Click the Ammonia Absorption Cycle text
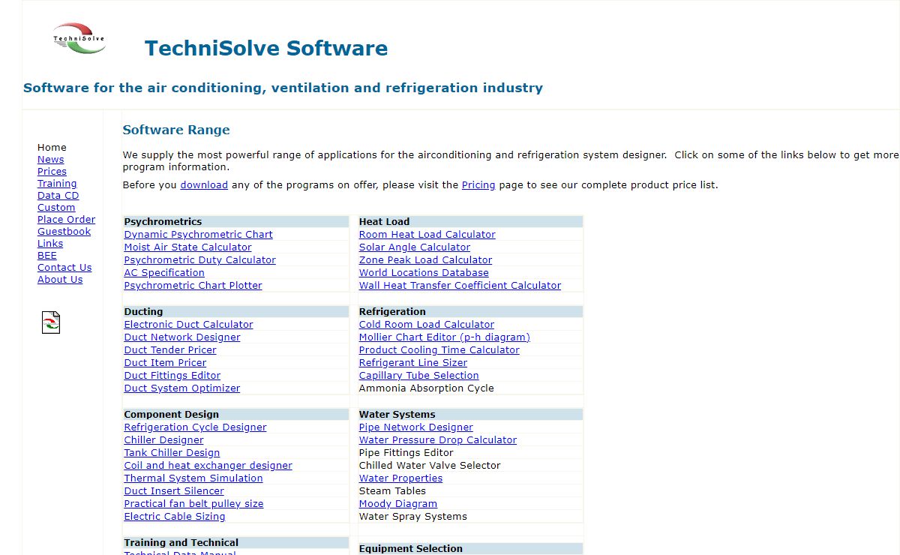Viewport: 900px width, 555px height. 427,388
